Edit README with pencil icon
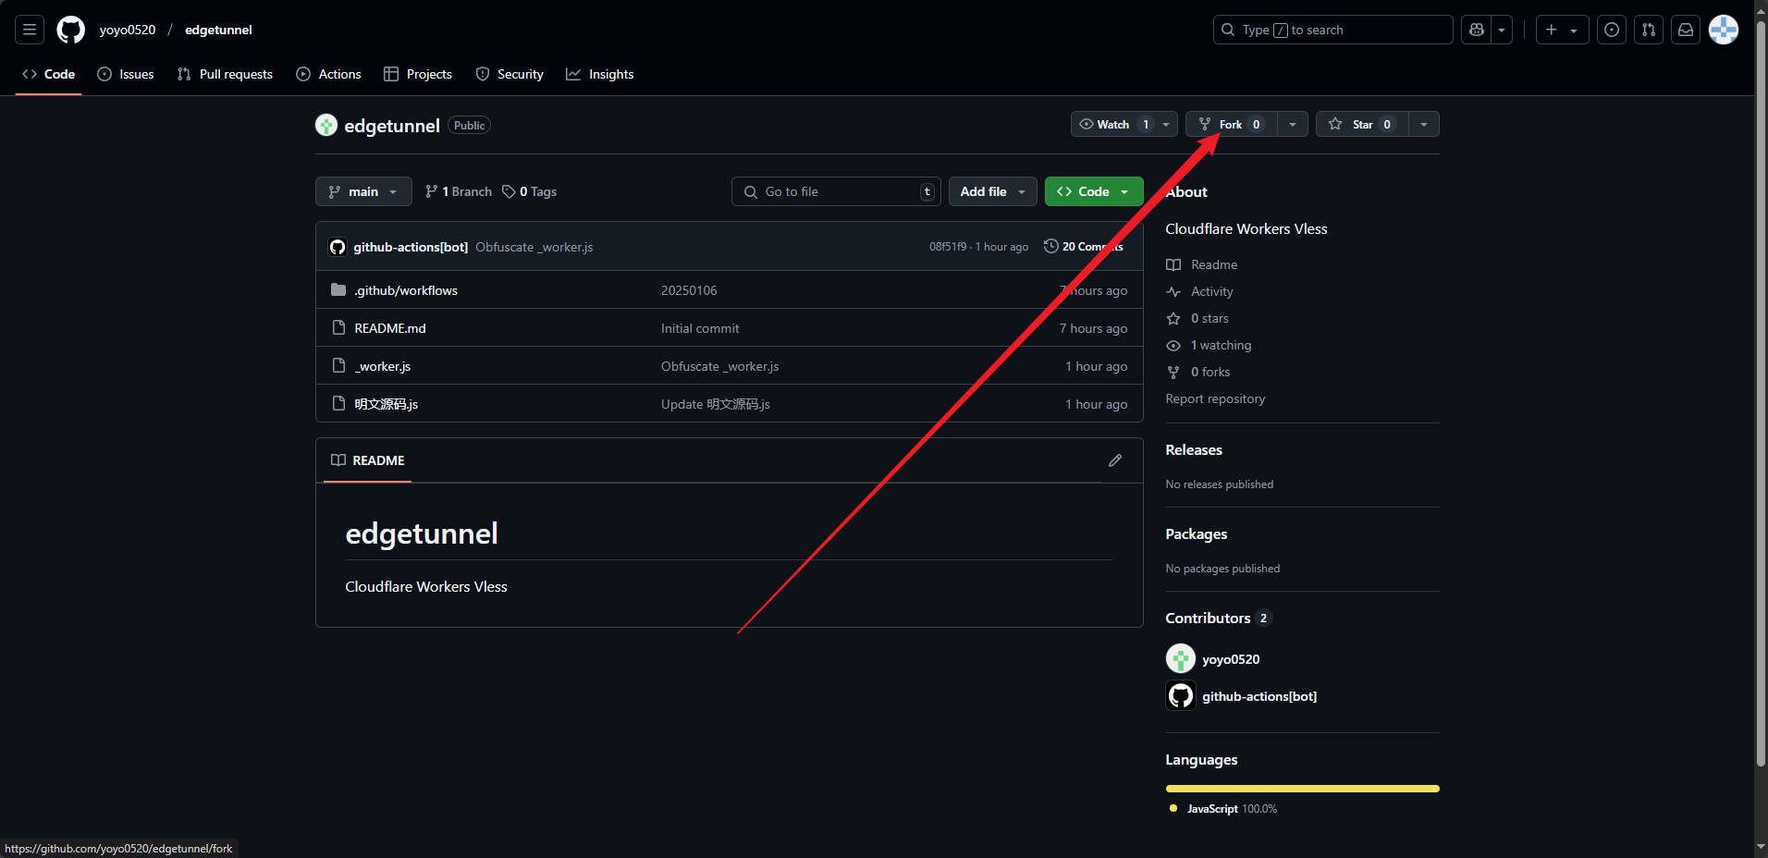 click(1115, 460)
